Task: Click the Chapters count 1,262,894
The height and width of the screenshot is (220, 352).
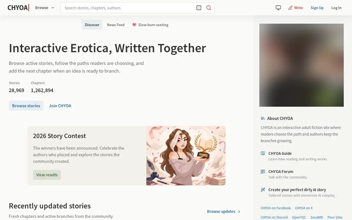Action: 42,90
